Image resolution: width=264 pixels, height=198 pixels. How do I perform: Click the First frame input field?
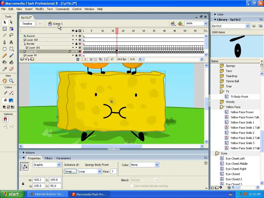114,171
